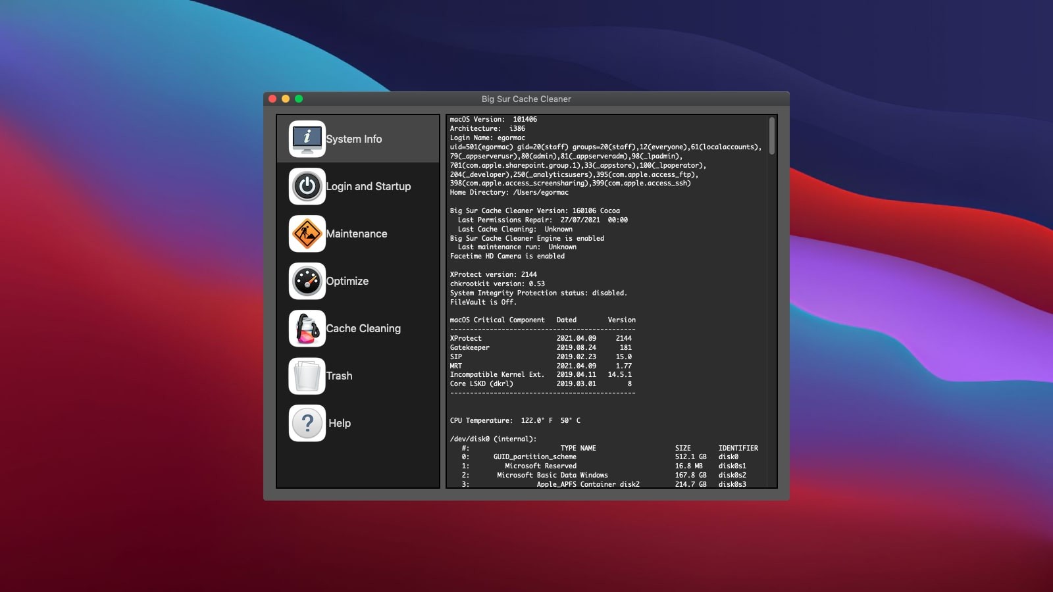Open Cache Cleaning via its label
1053x592 pixels.
[x=363, y=328]
